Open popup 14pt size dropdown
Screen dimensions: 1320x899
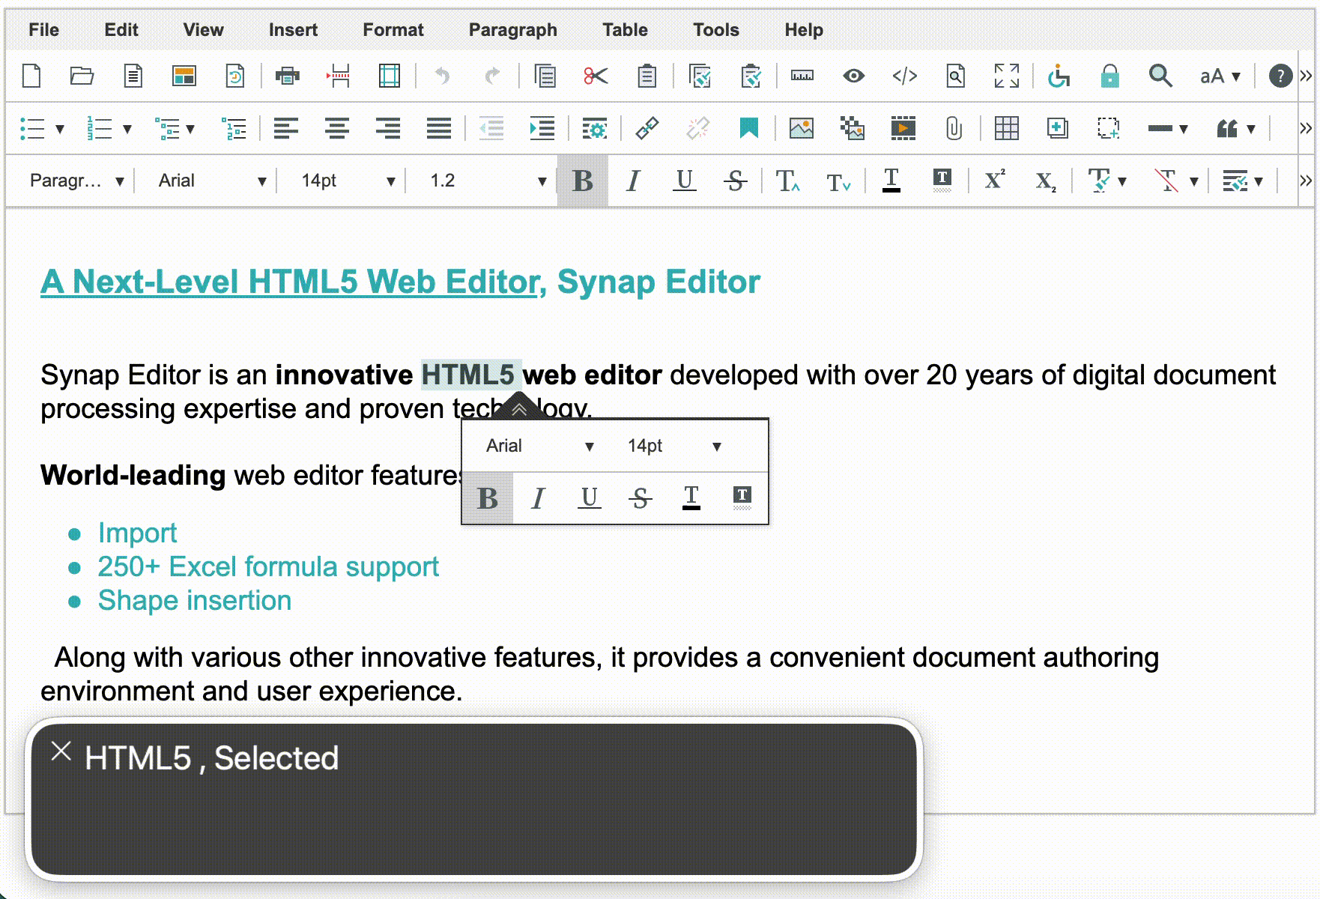(674, 446)
